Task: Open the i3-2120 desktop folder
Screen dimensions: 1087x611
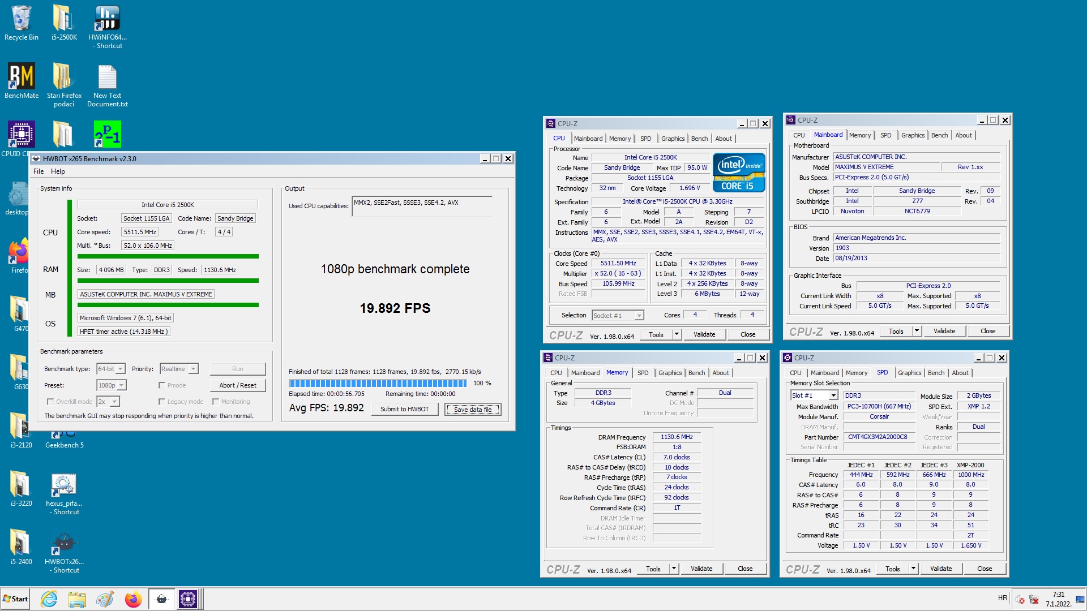Action: (21, 431)
